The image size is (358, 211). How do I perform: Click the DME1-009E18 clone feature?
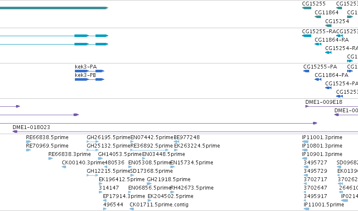332,106
